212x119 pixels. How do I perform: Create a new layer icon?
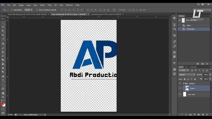[203, 115]
